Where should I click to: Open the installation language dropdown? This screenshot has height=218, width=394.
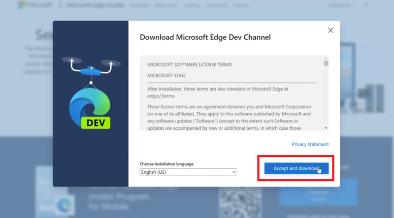[188, 172]
